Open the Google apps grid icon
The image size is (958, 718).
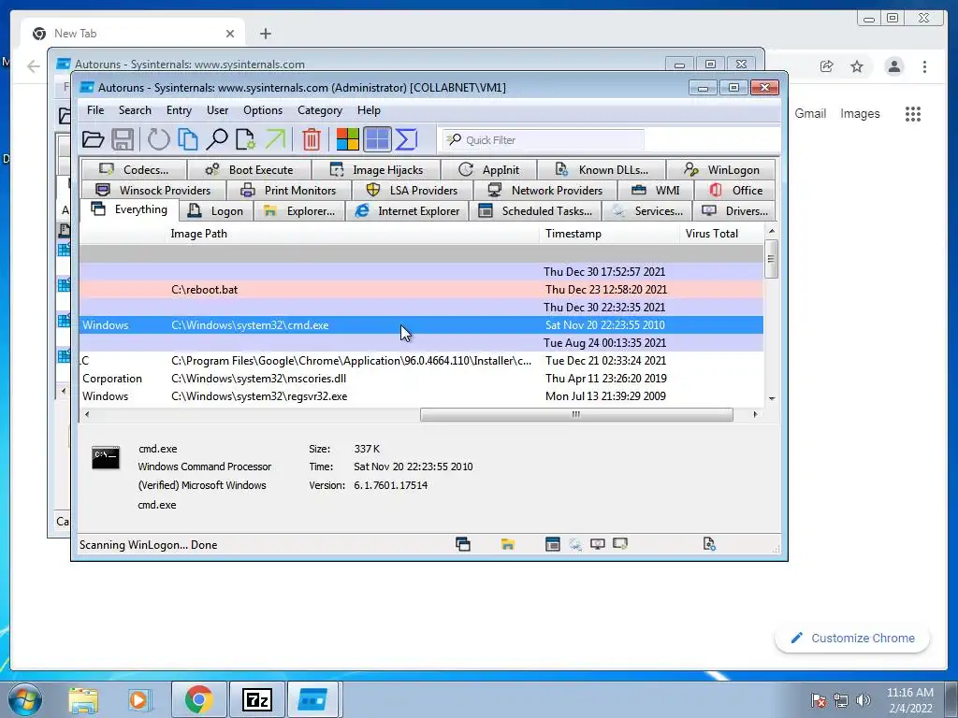coord(913,113)
